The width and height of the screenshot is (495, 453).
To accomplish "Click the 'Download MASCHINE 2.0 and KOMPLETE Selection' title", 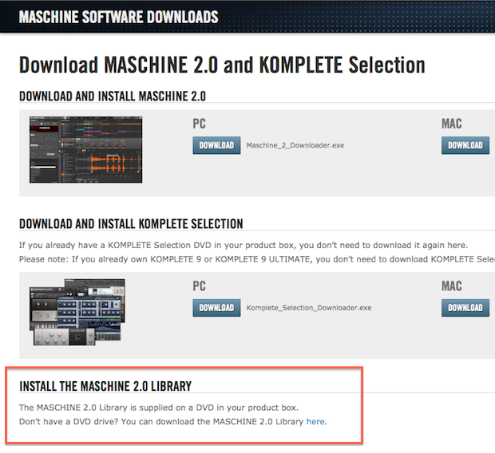I will click(221, 65).
